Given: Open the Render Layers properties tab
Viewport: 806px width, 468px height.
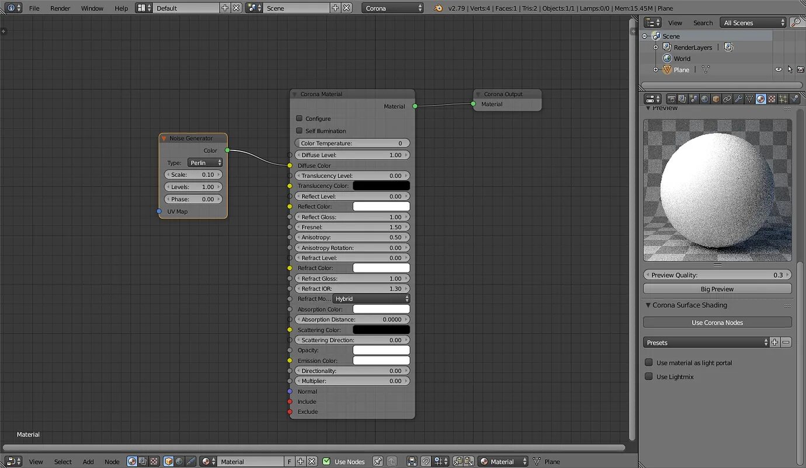Looking at the screenshot, I should [x=683, y=99].
